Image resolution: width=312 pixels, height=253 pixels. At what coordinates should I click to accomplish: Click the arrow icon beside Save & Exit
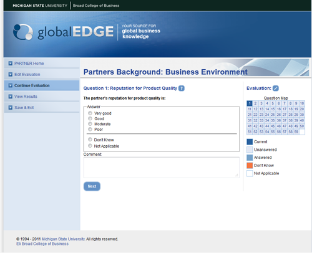coord(11,107)
